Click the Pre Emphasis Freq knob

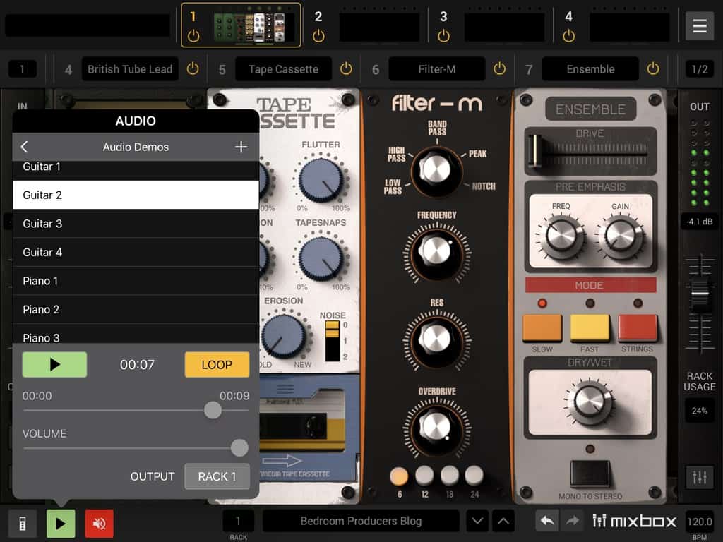point(561,235)
